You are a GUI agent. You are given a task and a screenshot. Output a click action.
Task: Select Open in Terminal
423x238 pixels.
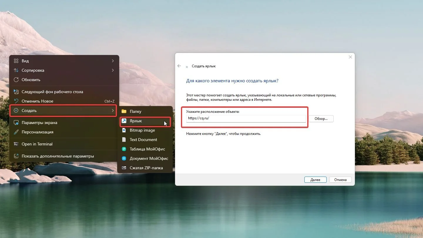click(64, 144)
